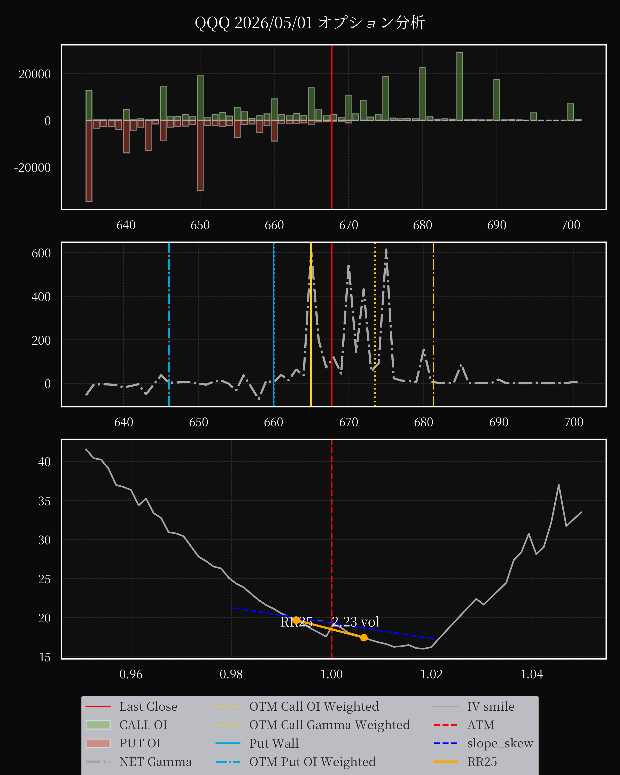This screenshot has width=620, height=775.
Task: Click the 'RR25' legend label
Action: click(x=482, y=762)
